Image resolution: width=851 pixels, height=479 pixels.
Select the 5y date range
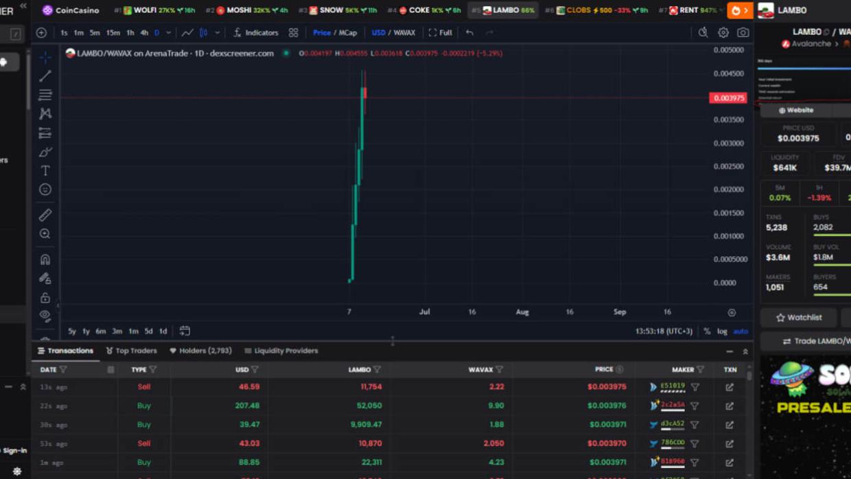click(x=72, y=331)
